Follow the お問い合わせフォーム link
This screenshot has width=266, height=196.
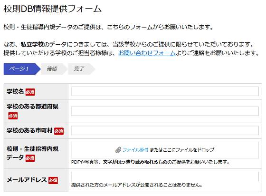coord(147,53)
